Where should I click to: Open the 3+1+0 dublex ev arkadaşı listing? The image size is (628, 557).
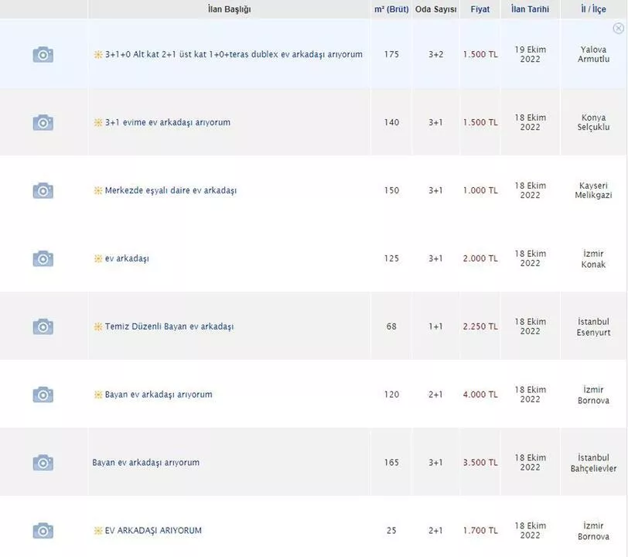click(234, 54)
